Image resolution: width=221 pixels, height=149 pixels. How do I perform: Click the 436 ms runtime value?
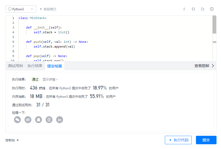(38, 88)
